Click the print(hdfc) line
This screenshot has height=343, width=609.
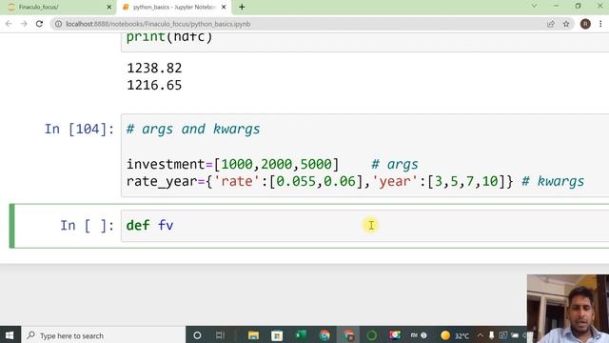point(169,37)
